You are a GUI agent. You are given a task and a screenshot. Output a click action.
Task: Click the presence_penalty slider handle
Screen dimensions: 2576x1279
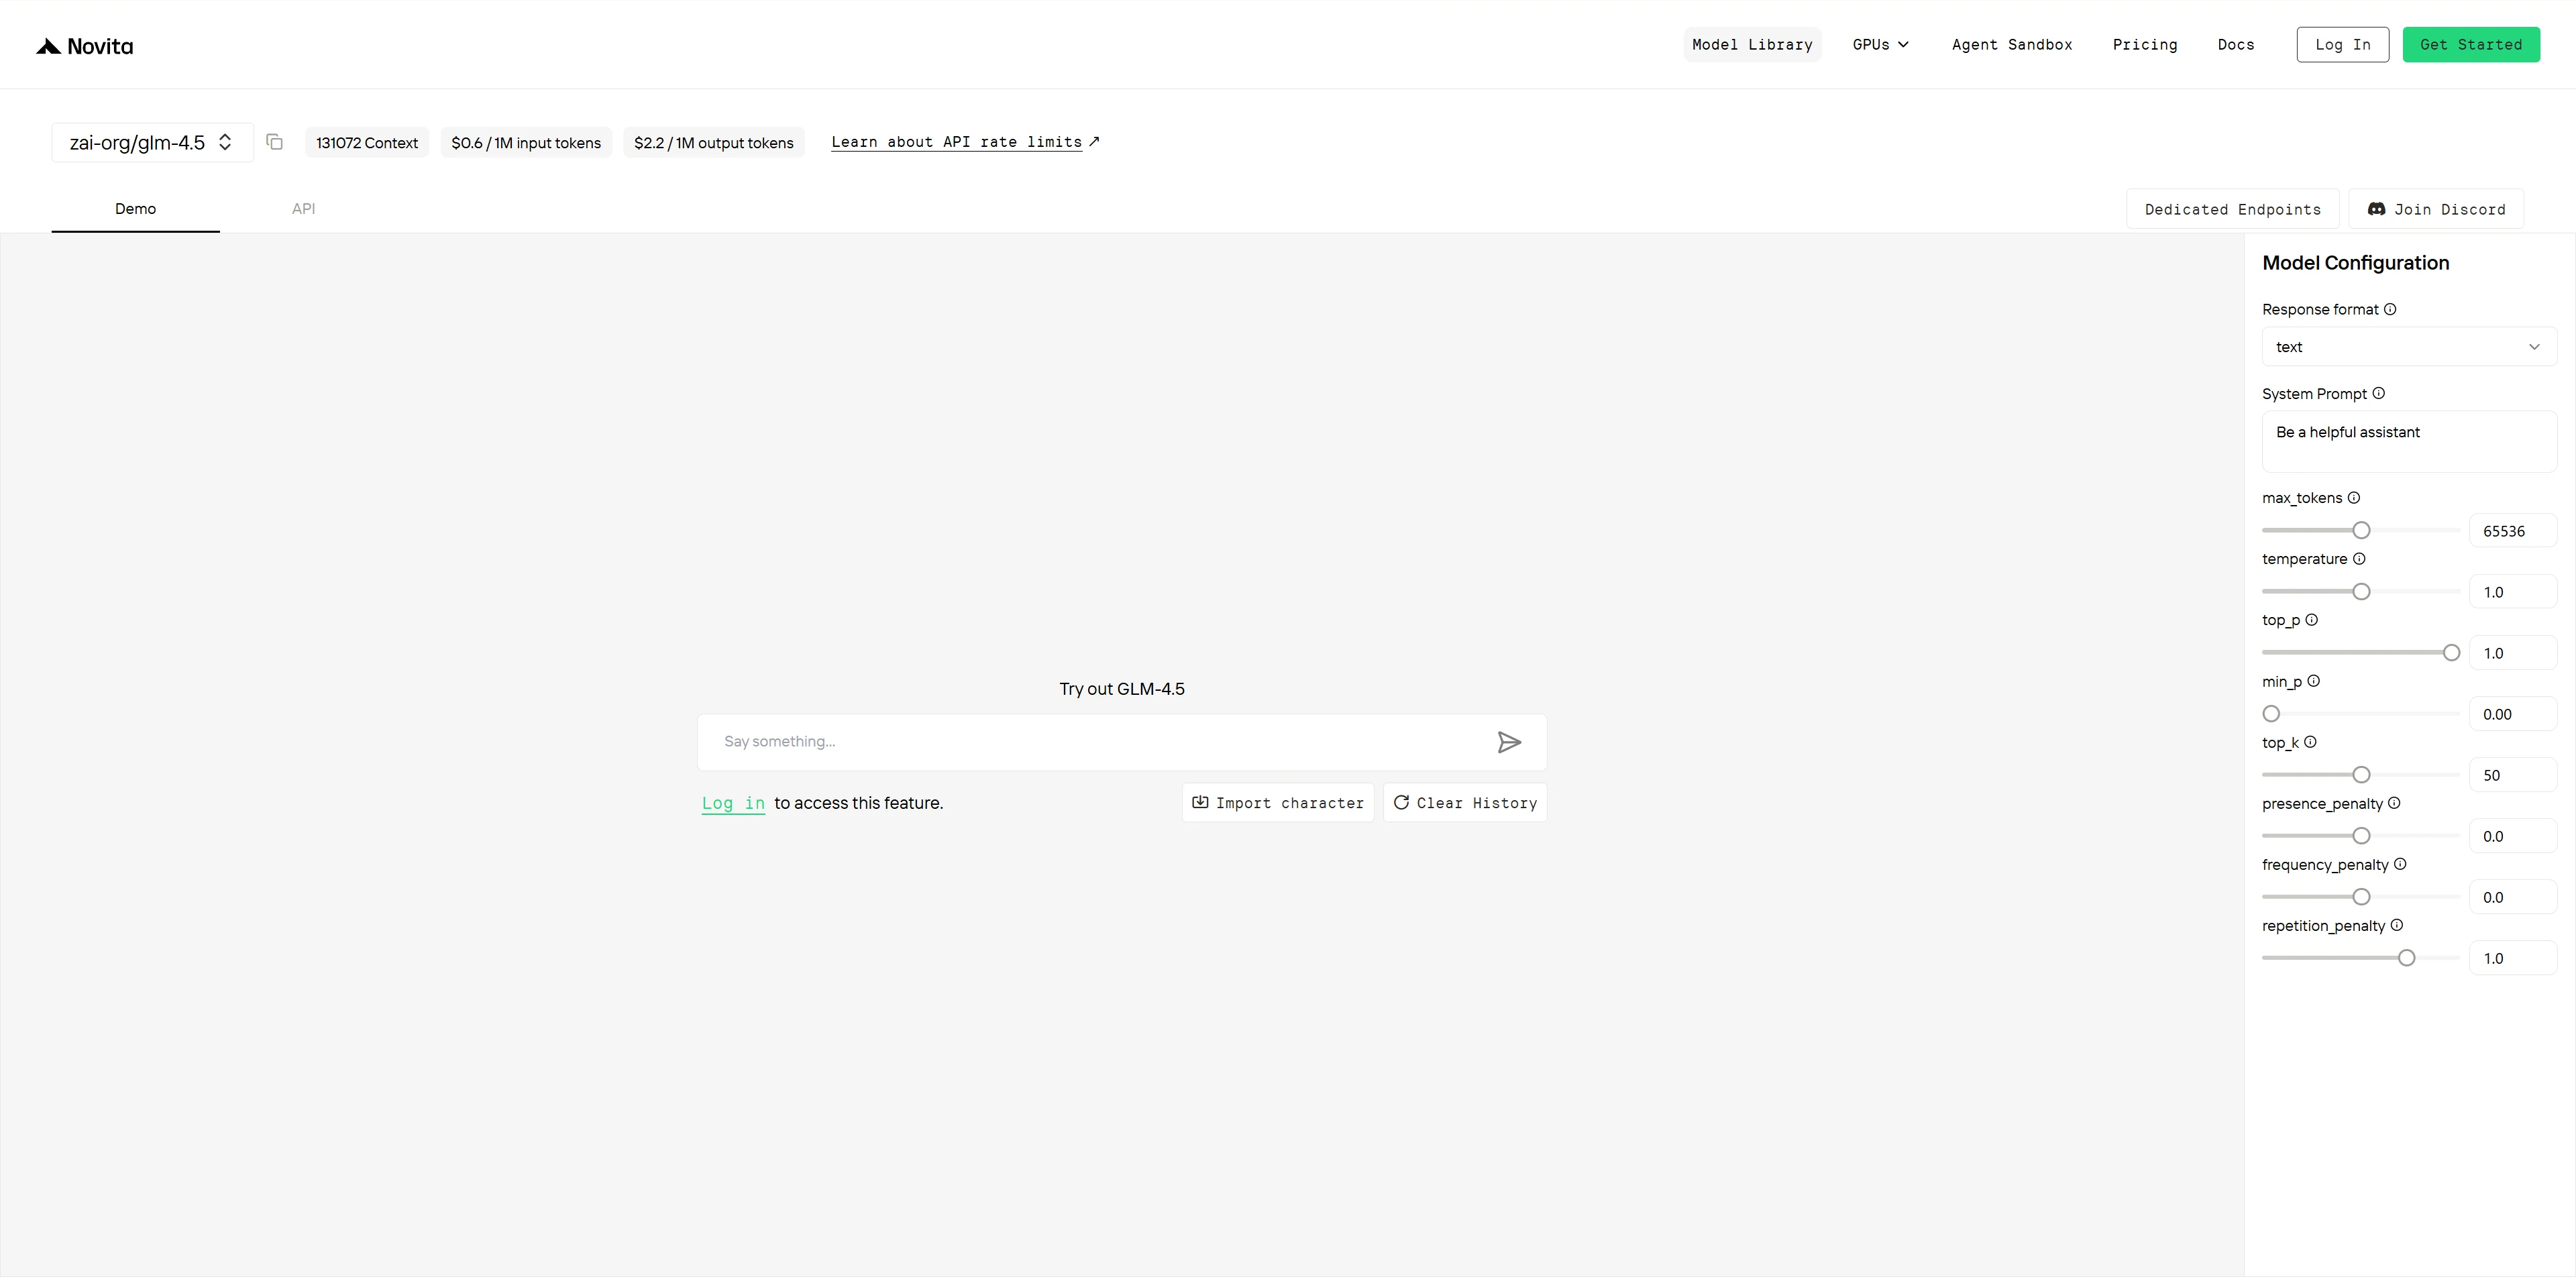(2361, 836)
